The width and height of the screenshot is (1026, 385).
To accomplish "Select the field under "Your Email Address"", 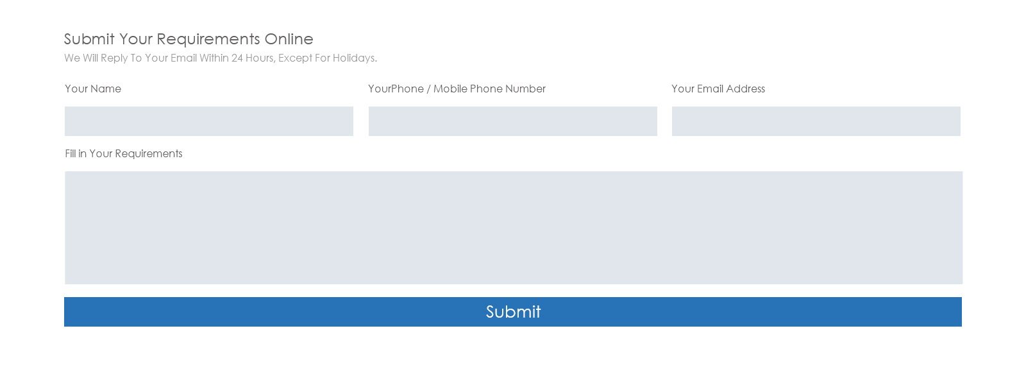I will (x=816, y=121).
